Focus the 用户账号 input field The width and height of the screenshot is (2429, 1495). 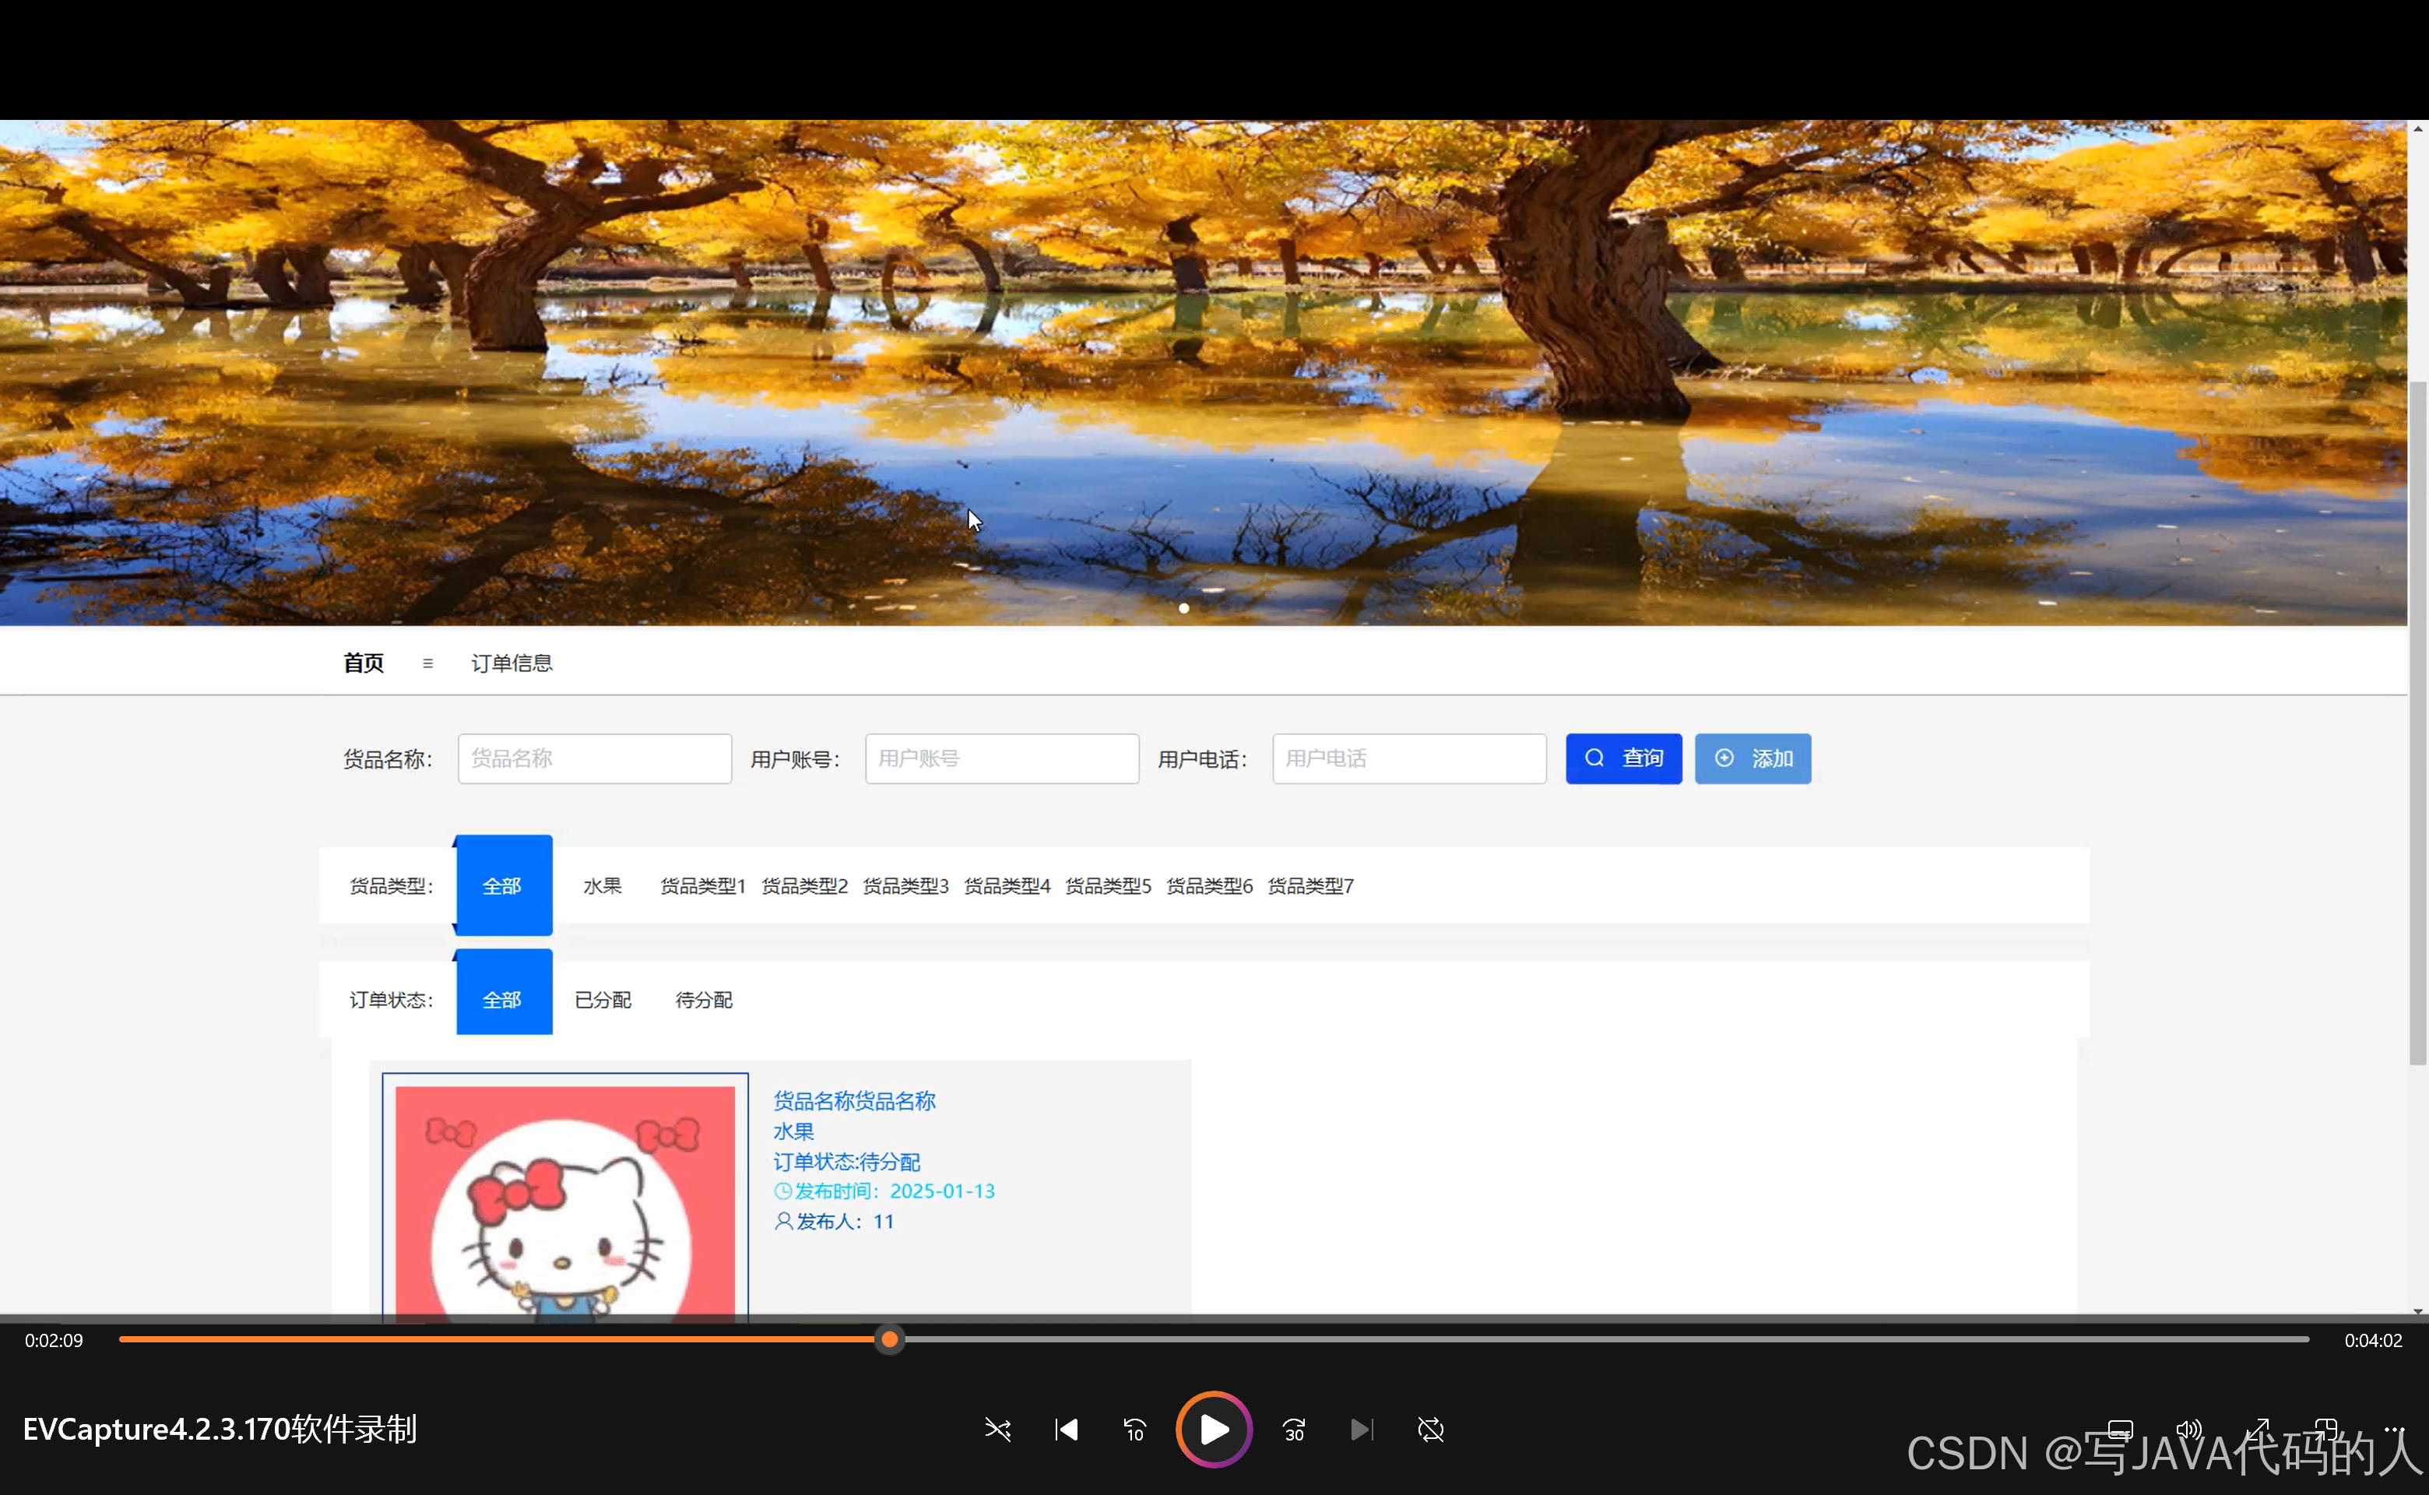click(x=1001, y=758)
